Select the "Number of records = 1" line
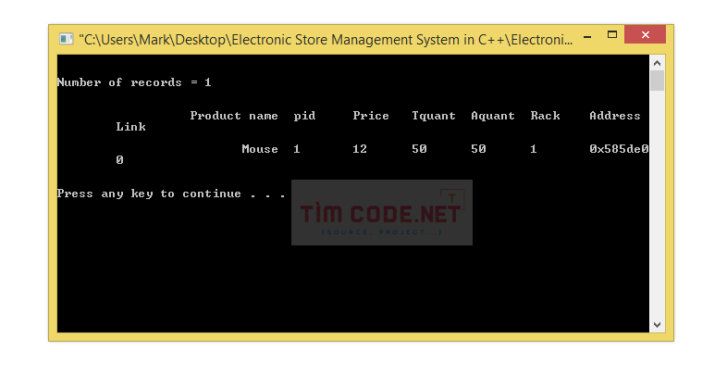This screenshot has height=388, width=727. click(134, 82)
